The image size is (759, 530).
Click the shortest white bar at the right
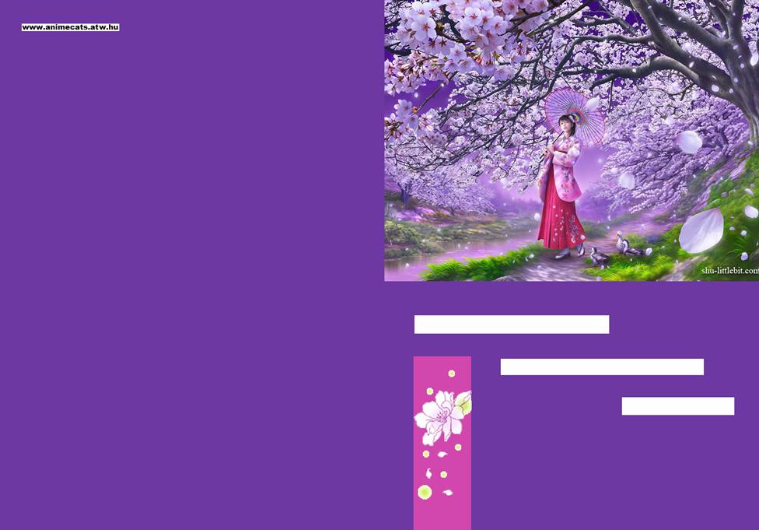tap(677, 406)
